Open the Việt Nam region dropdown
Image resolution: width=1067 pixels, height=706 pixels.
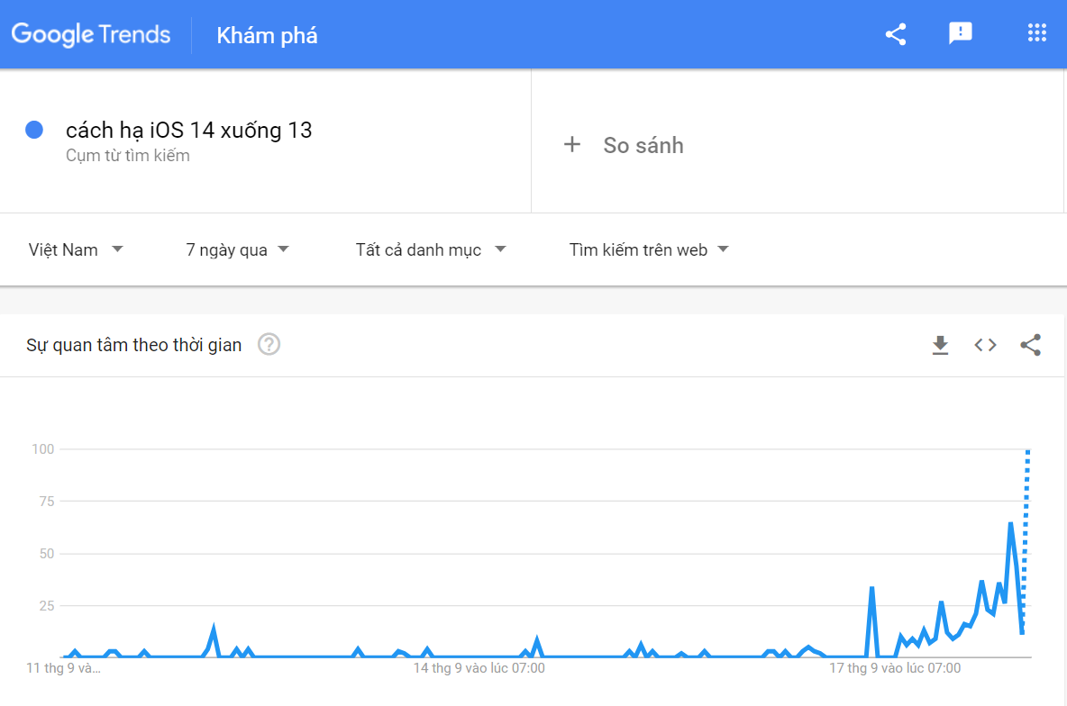(x=76, y=249)
